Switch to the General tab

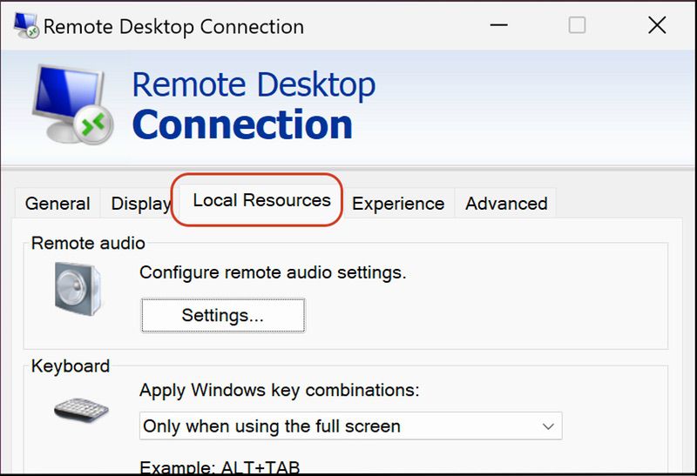[x=58, y=204]
